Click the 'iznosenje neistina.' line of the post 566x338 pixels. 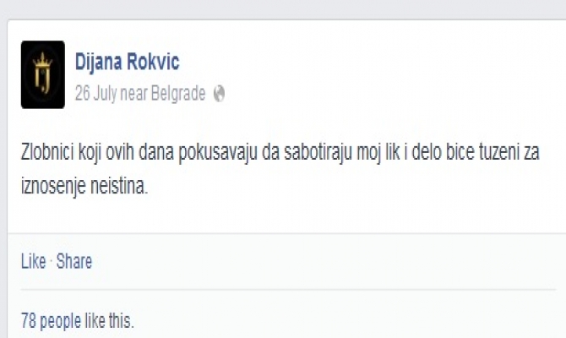(x=84, y=187)
